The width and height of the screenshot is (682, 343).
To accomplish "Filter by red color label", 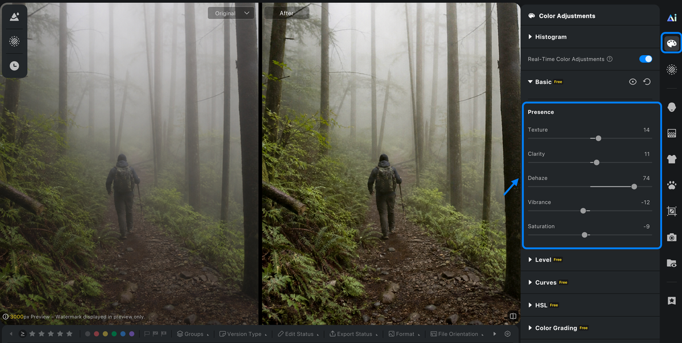I will [x=97, y=334].
